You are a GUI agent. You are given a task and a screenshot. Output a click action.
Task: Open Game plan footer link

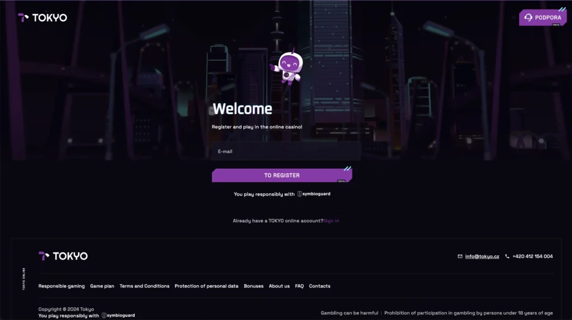pos(102,286)
